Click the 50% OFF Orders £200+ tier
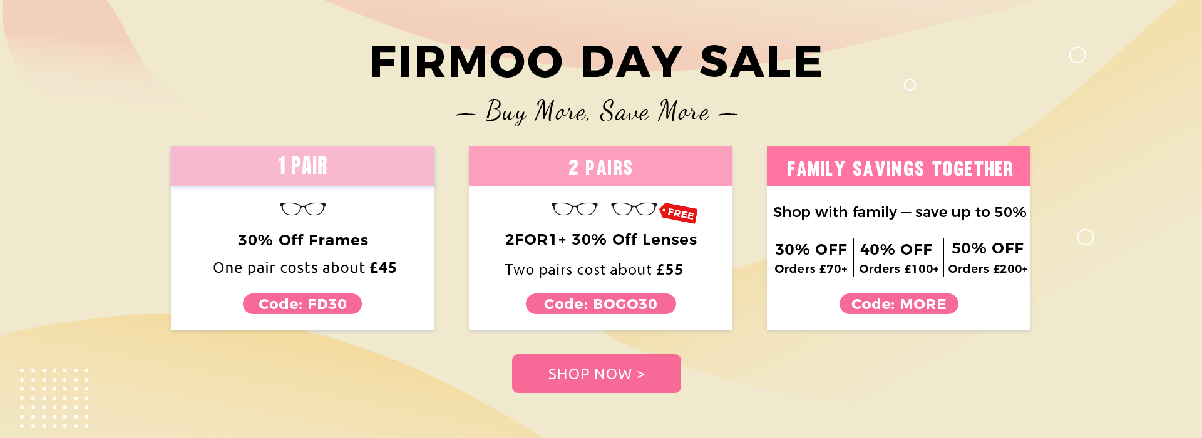 tap(987, 258)
